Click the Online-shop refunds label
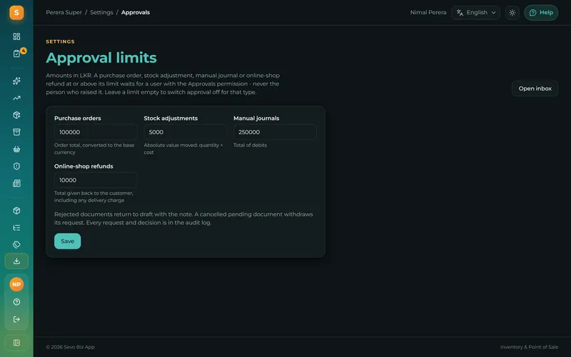Image resolution: width=571 pixels, height=357 pixels. 84,166
